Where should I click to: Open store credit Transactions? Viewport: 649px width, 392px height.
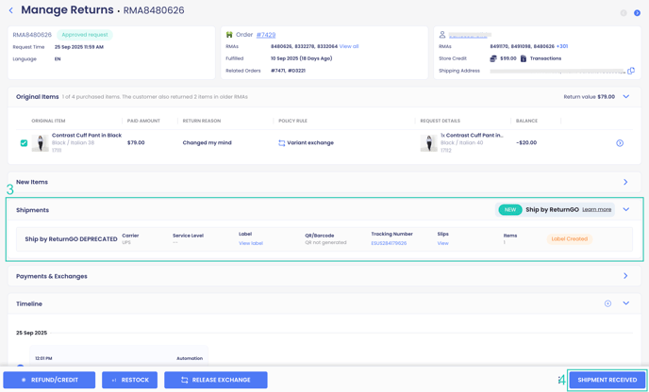pos(545,58)
